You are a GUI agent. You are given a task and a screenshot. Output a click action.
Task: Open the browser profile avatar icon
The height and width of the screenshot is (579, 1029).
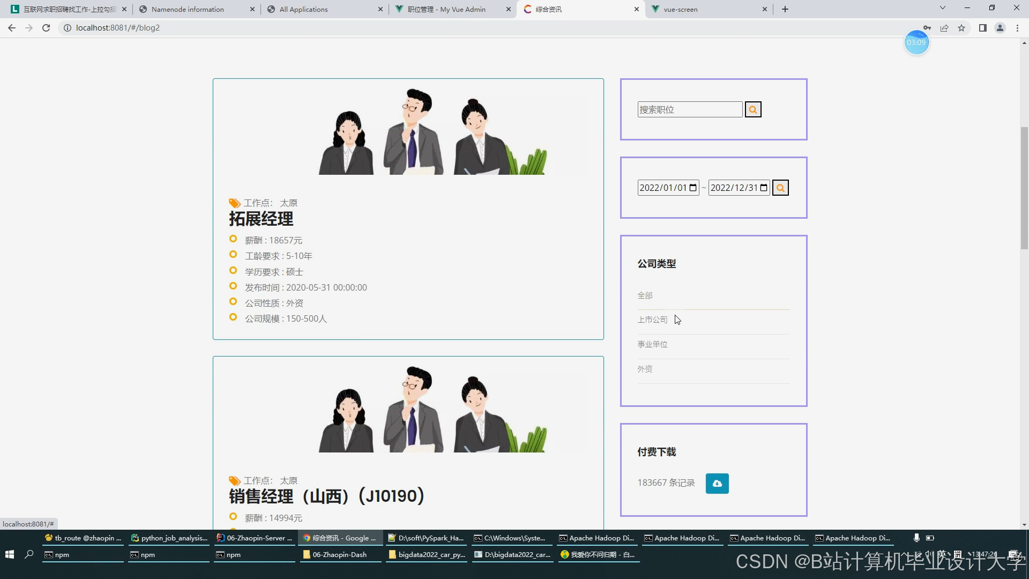point(1000,28)
